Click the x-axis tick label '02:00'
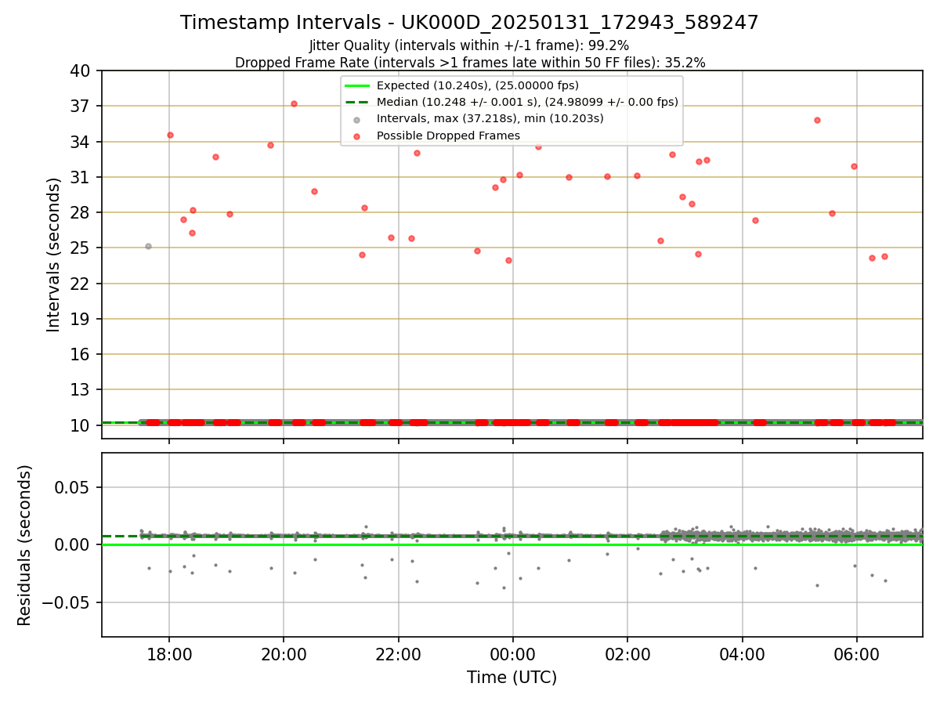The image size is (940, 705). tap(627, 655)
